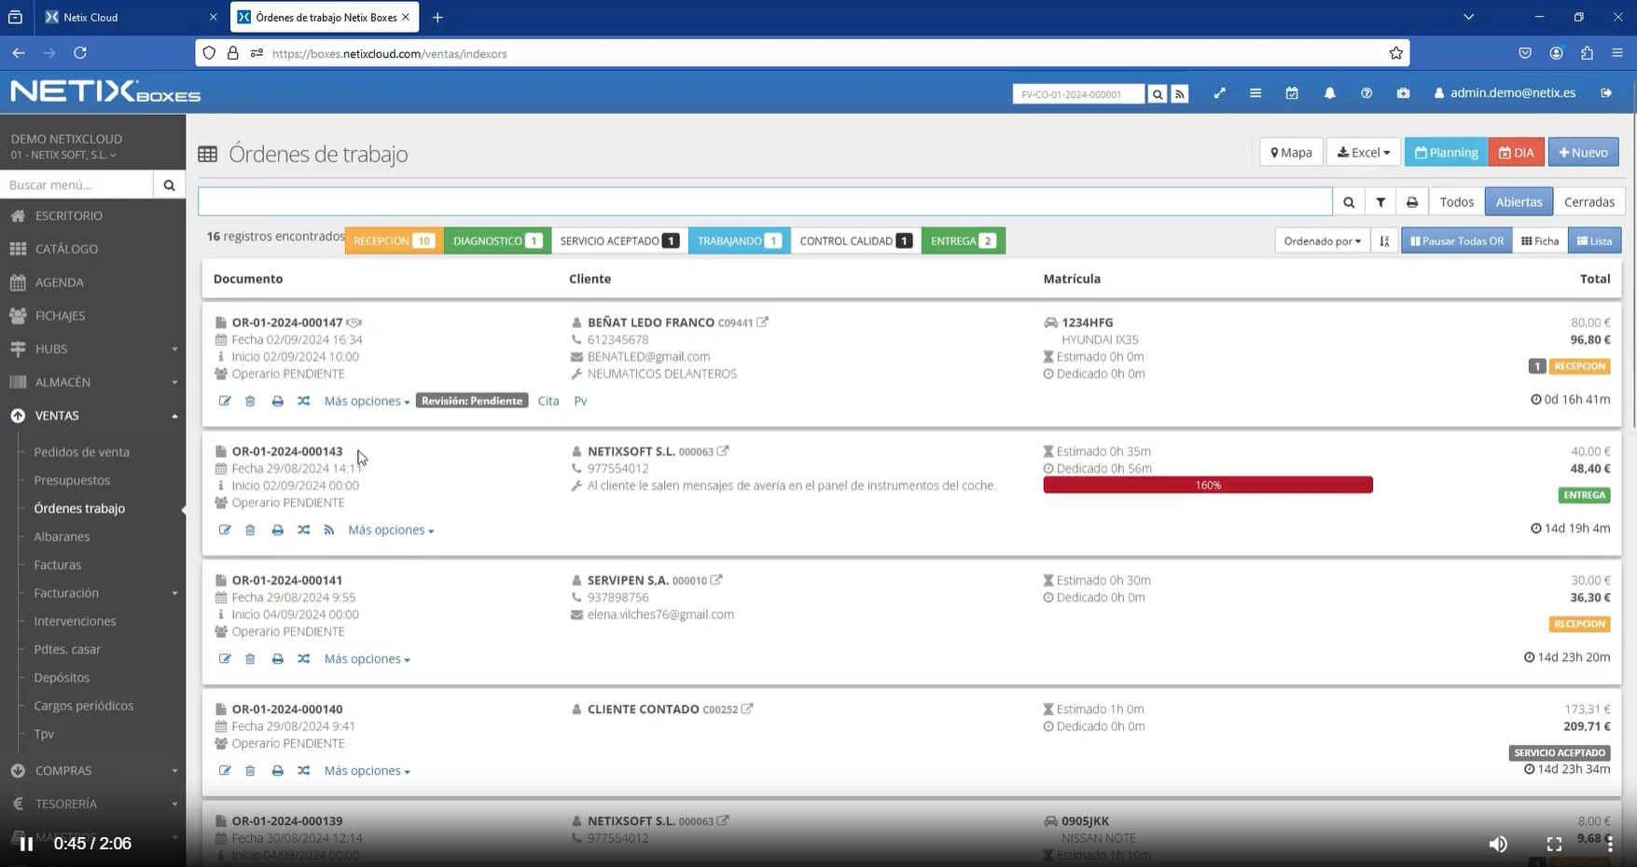The height and width of the screenshot is (867, 1637).
Task: Filter by TRABAJANDO status
Action: point(739,241)
